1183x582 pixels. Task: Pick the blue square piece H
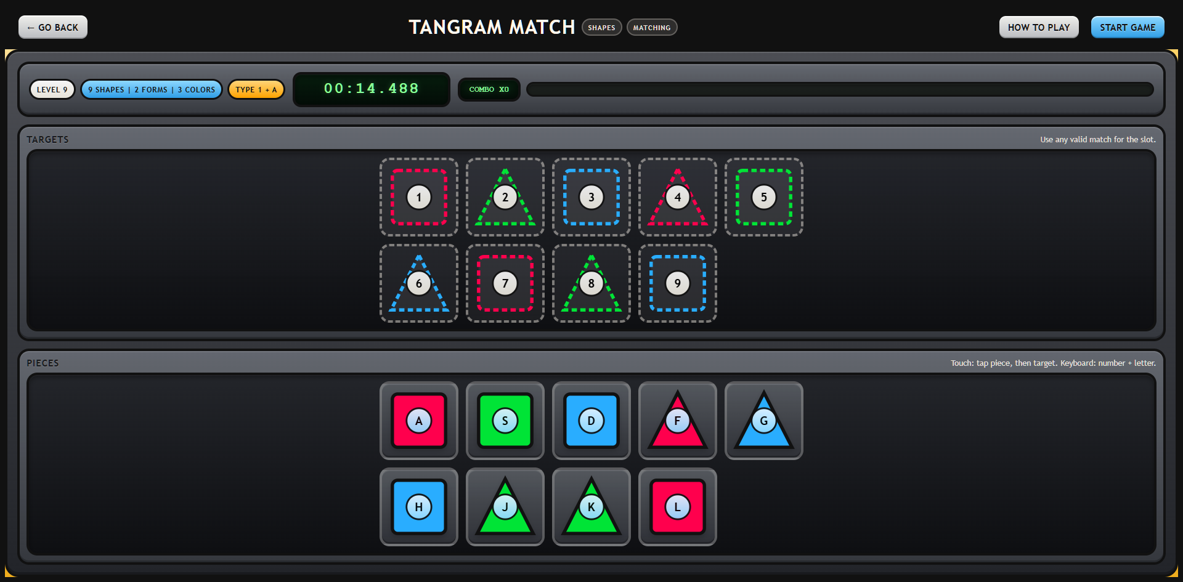point(419,507)
